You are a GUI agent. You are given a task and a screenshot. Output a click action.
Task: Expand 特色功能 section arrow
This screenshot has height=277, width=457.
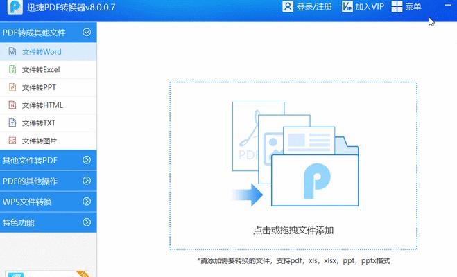click(x=87, y=222)
